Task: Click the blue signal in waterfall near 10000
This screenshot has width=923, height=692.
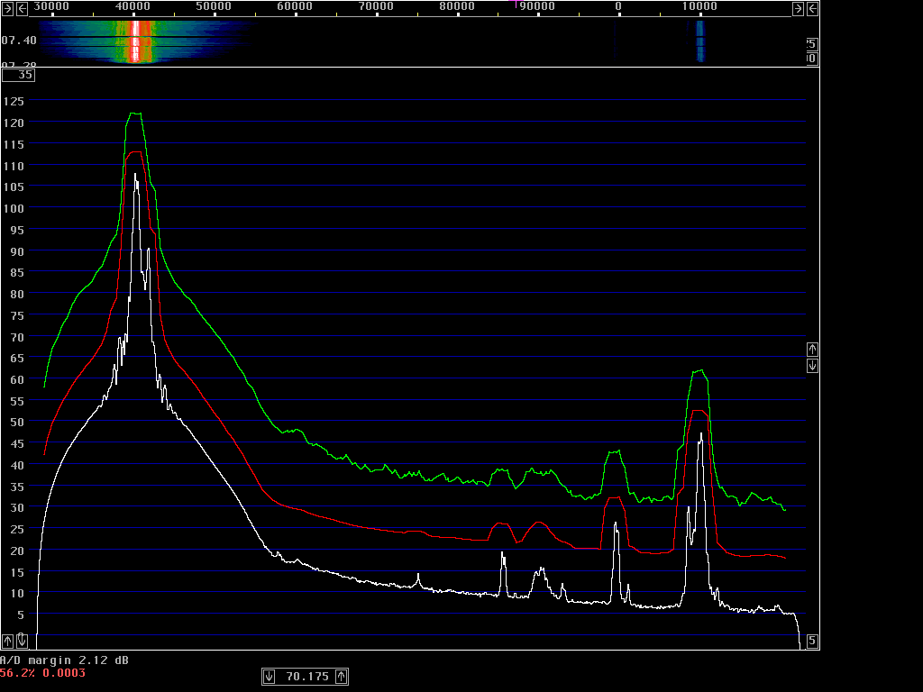Action: click(x=699, y=41)
